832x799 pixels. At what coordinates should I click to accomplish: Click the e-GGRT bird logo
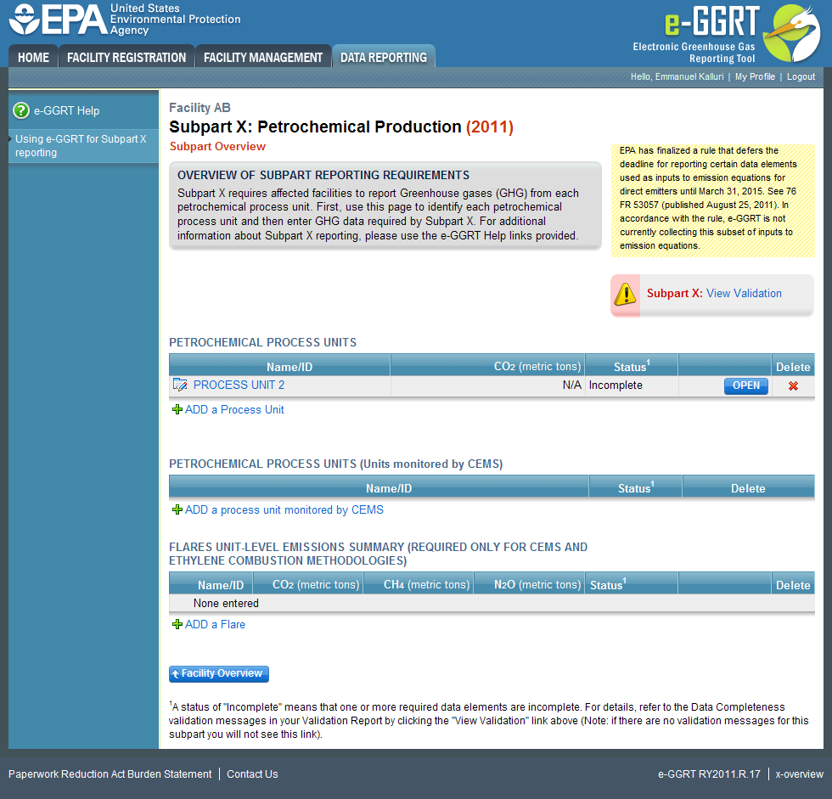791,33
